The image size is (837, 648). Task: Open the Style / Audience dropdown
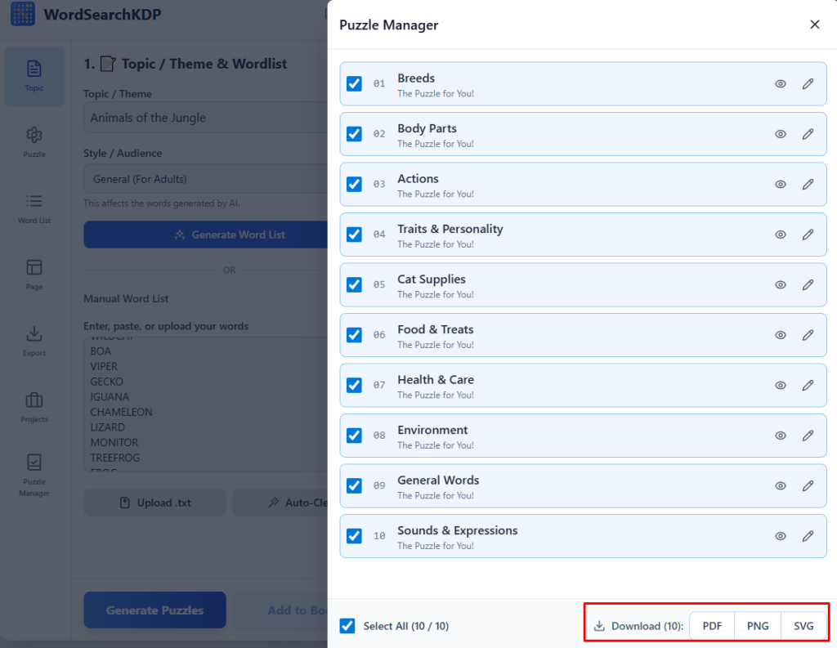coord(204,179)
